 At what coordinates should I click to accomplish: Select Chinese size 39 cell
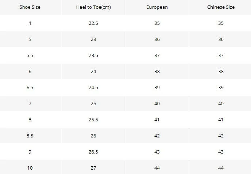[221, 88]
